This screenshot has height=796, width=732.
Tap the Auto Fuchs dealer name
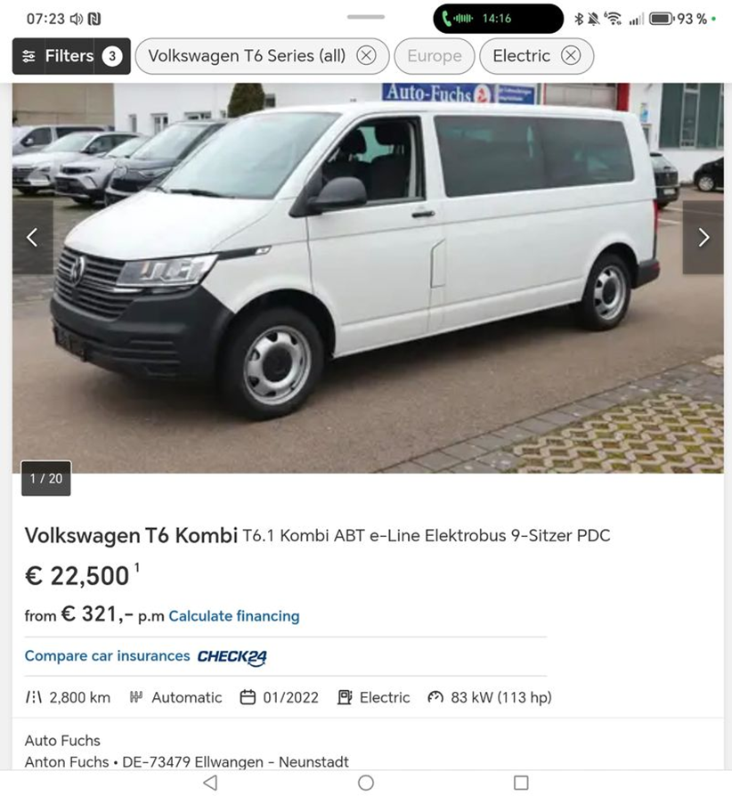click(62, 741)
